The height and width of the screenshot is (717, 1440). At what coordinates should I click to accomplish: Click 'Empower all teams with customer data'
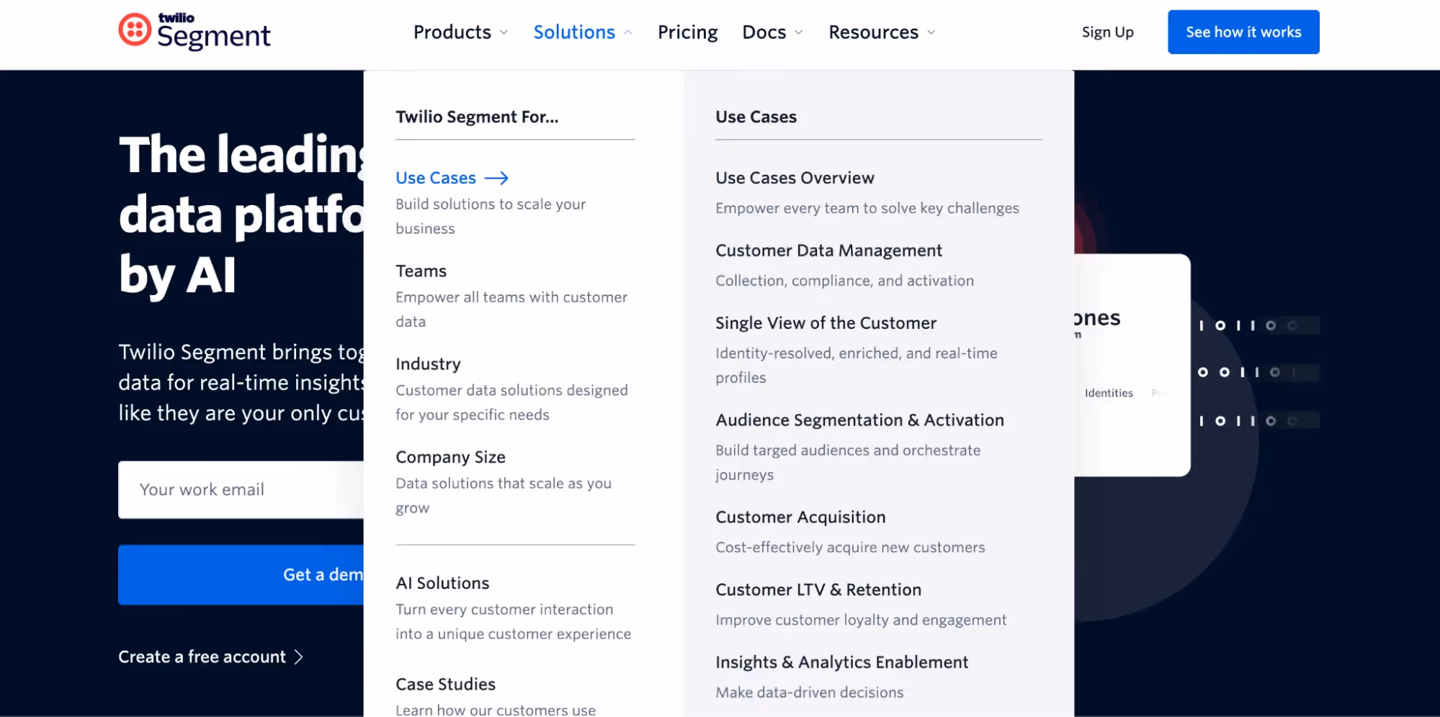(511, 310)
